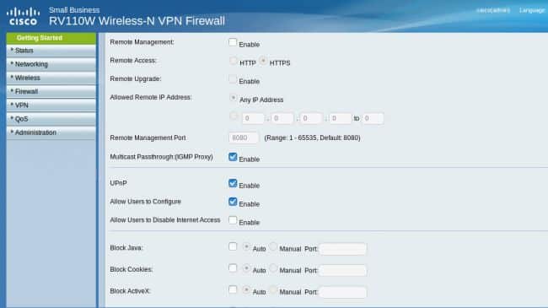Expand the Networking menu section
Image resolution: width=548 pixels, height=308 pixels.
[51, 64]
